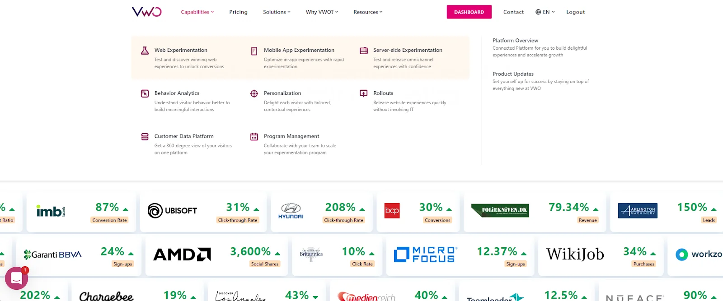Viewport: 723px width, 301px height.
Task: Click the Customer Data Platform database icon
Action: pos(145,137)
